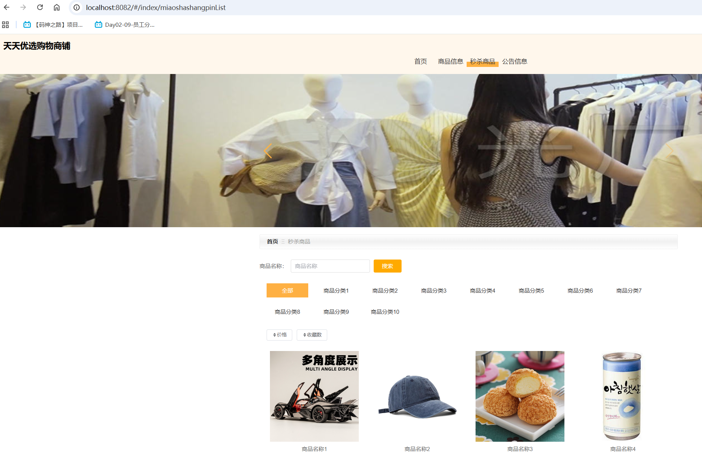The image size is (702, 454).
Task: Reload the page with refresh icon
Action: (40, 7)
